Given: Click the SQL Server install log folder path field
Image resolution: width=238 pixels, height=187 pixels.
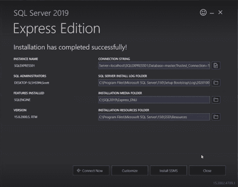Looking at the screenshot, I should [x=154, y=82].
